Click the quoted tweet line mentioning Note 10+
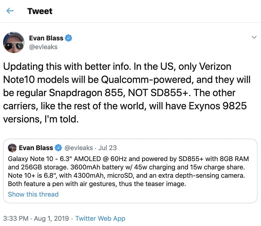The width and height of the screenshot is (261, 226). tap(126, 175)
